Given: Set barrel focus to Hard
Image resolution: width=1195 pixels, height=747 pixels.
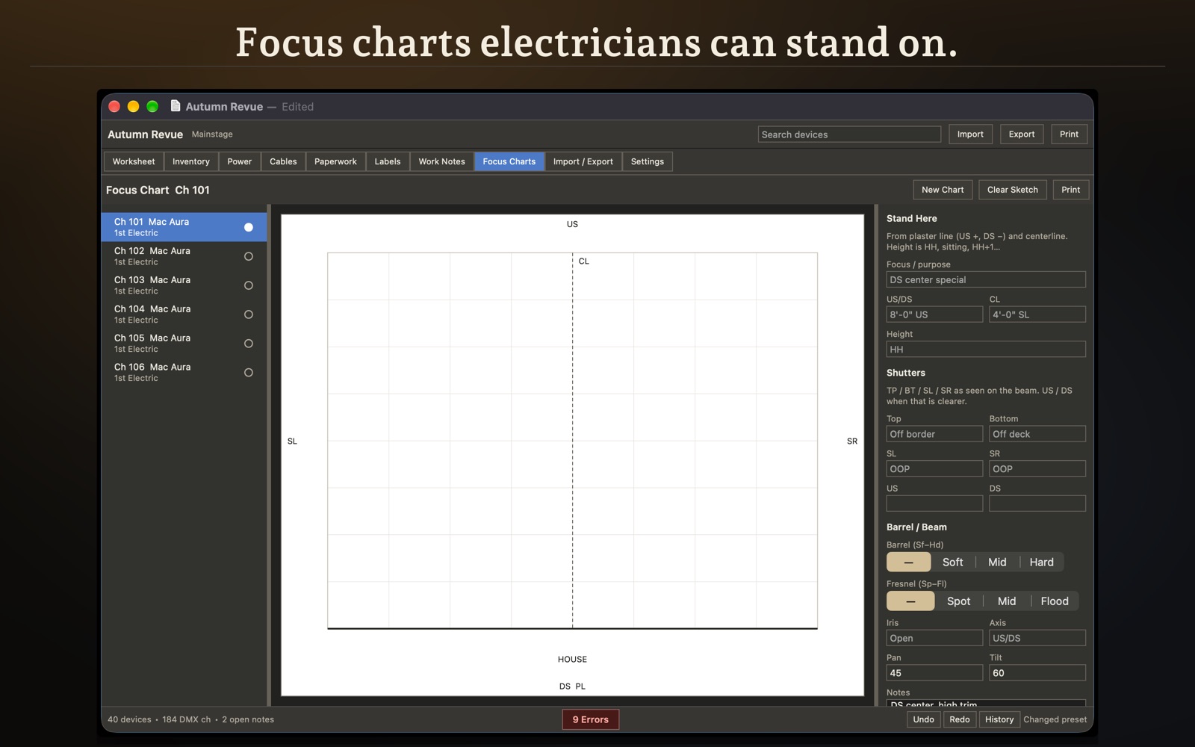Looking at the screenshot, I should [x=1041, y=562].
